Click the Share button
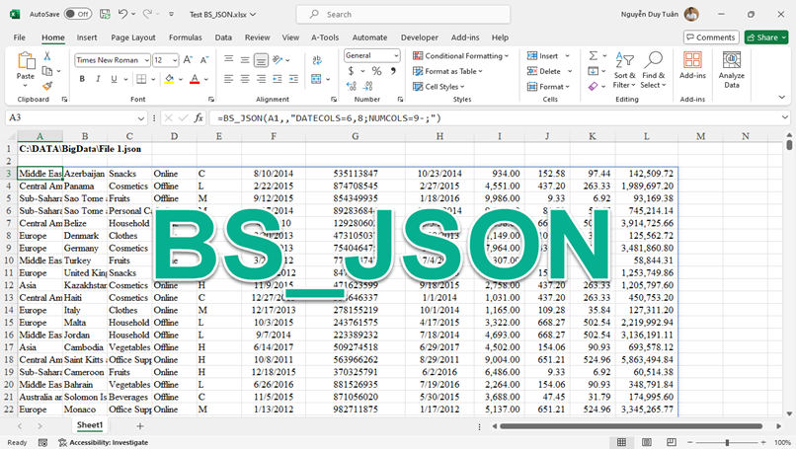The image size is (796, 449). point(766,37)
